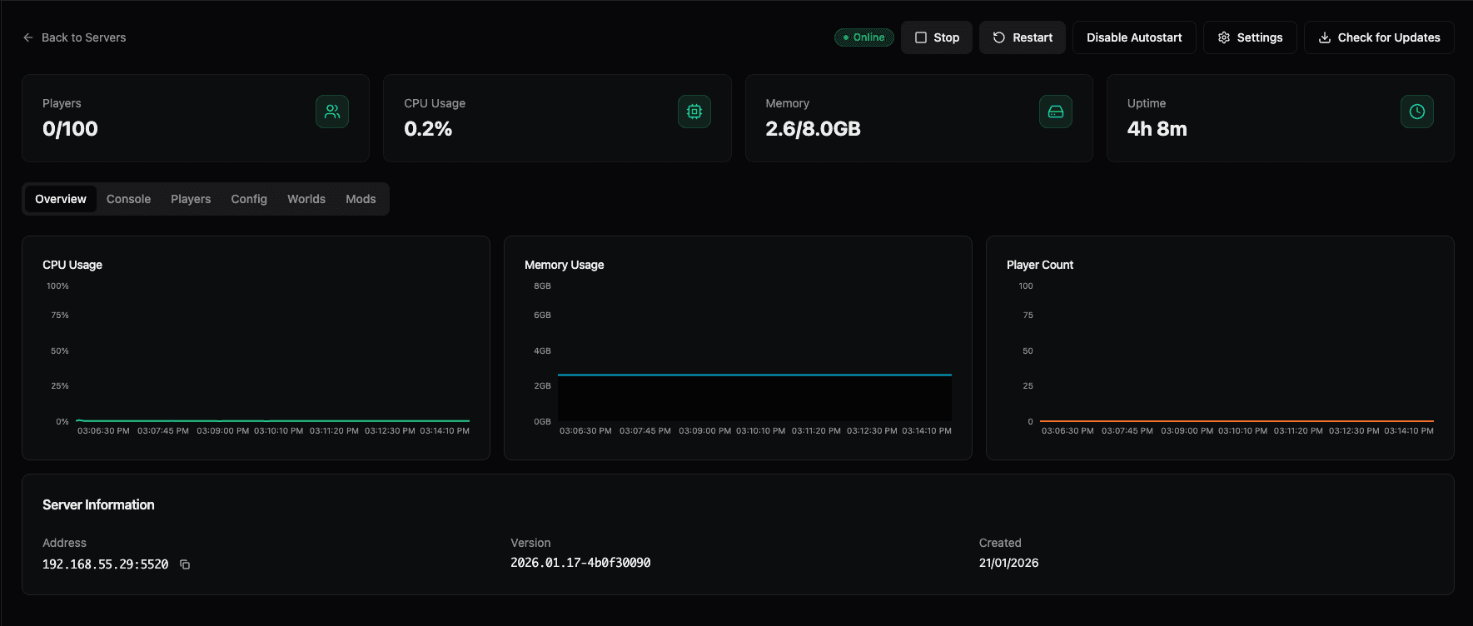
Task: Click the version 2026.01.17-4b0f30090 text
Action: (580, 563)
